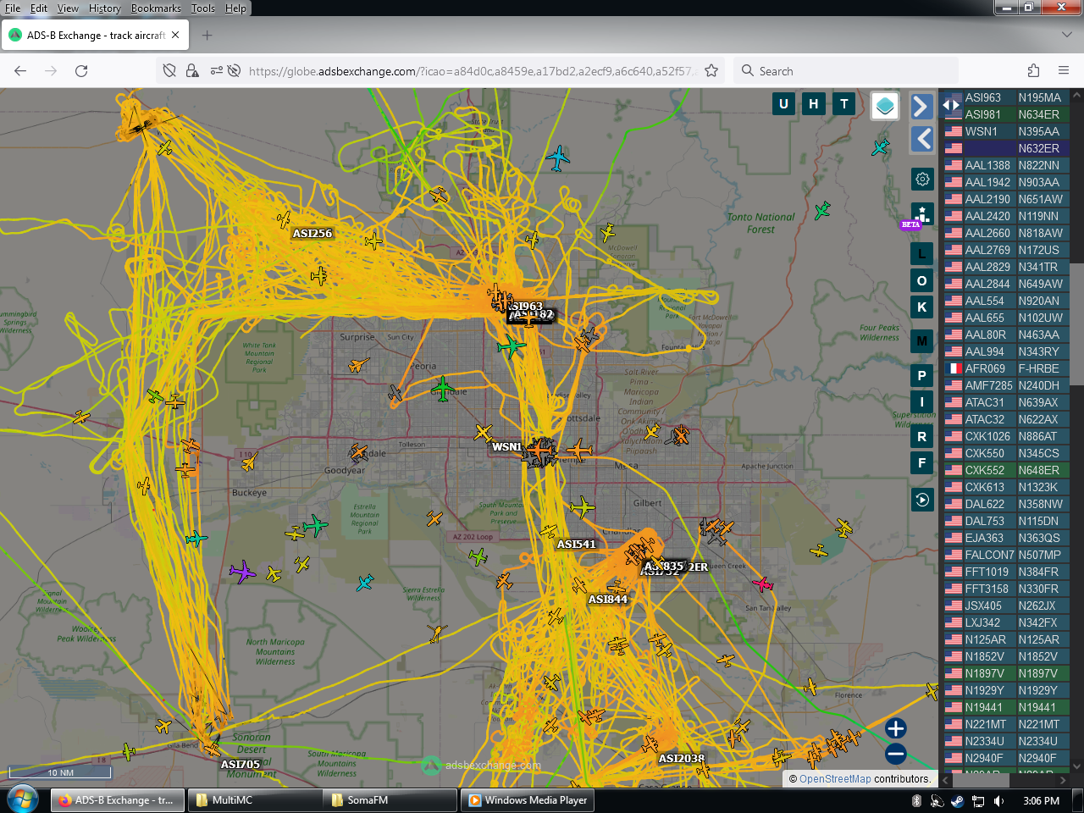1084x813 pixels.
Task: Open the tracking protection shield icon
Action: pyautogui.click(x=169, y=71)
